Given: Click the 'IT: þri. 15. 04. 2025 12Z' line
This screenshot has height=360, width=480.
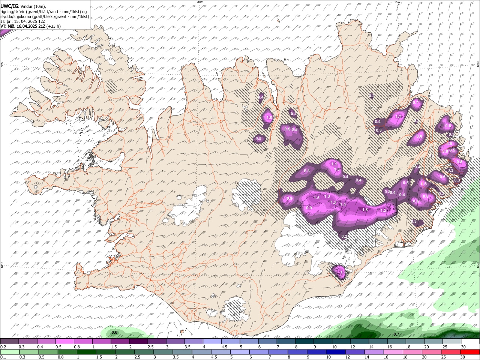Looking at the screenshot, I should (x=23, y=21).
